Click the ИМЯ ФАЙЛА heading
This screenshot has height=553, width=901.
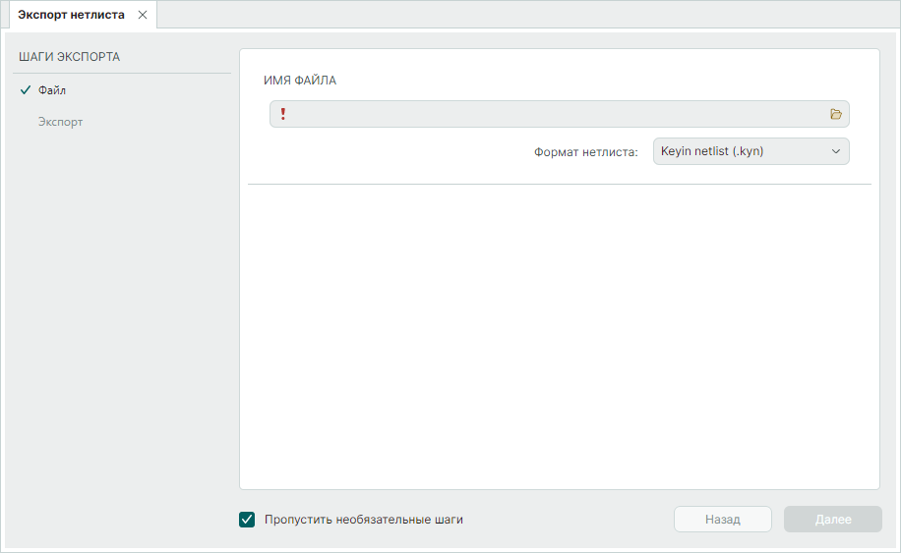(x=300, y=81)
